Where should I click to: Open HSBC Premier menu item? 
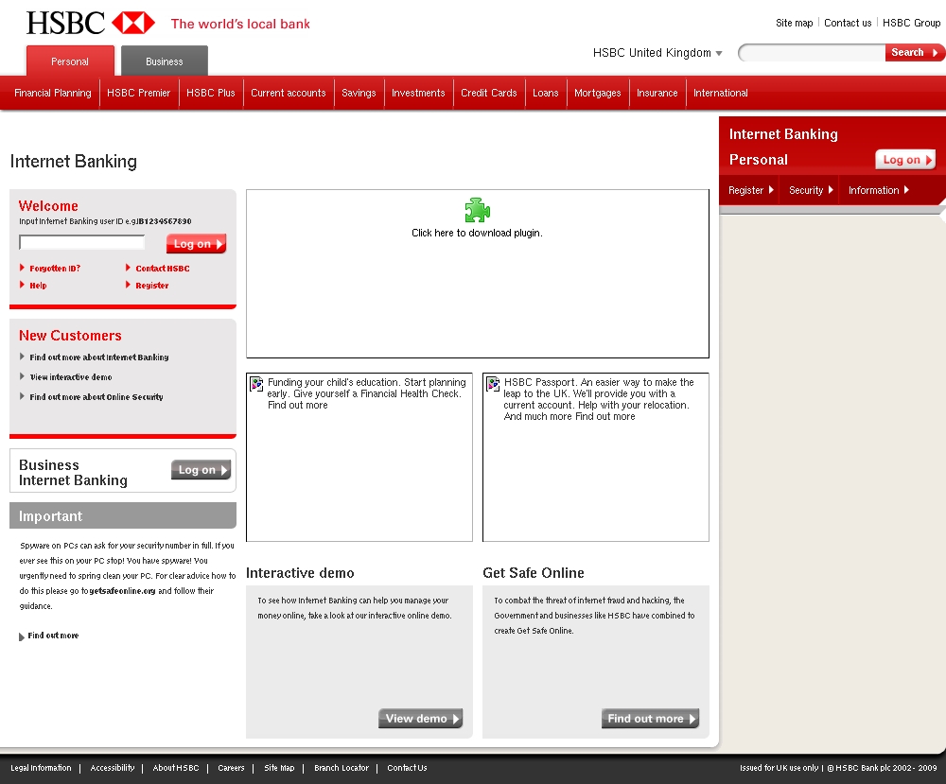tap(139, 93)
